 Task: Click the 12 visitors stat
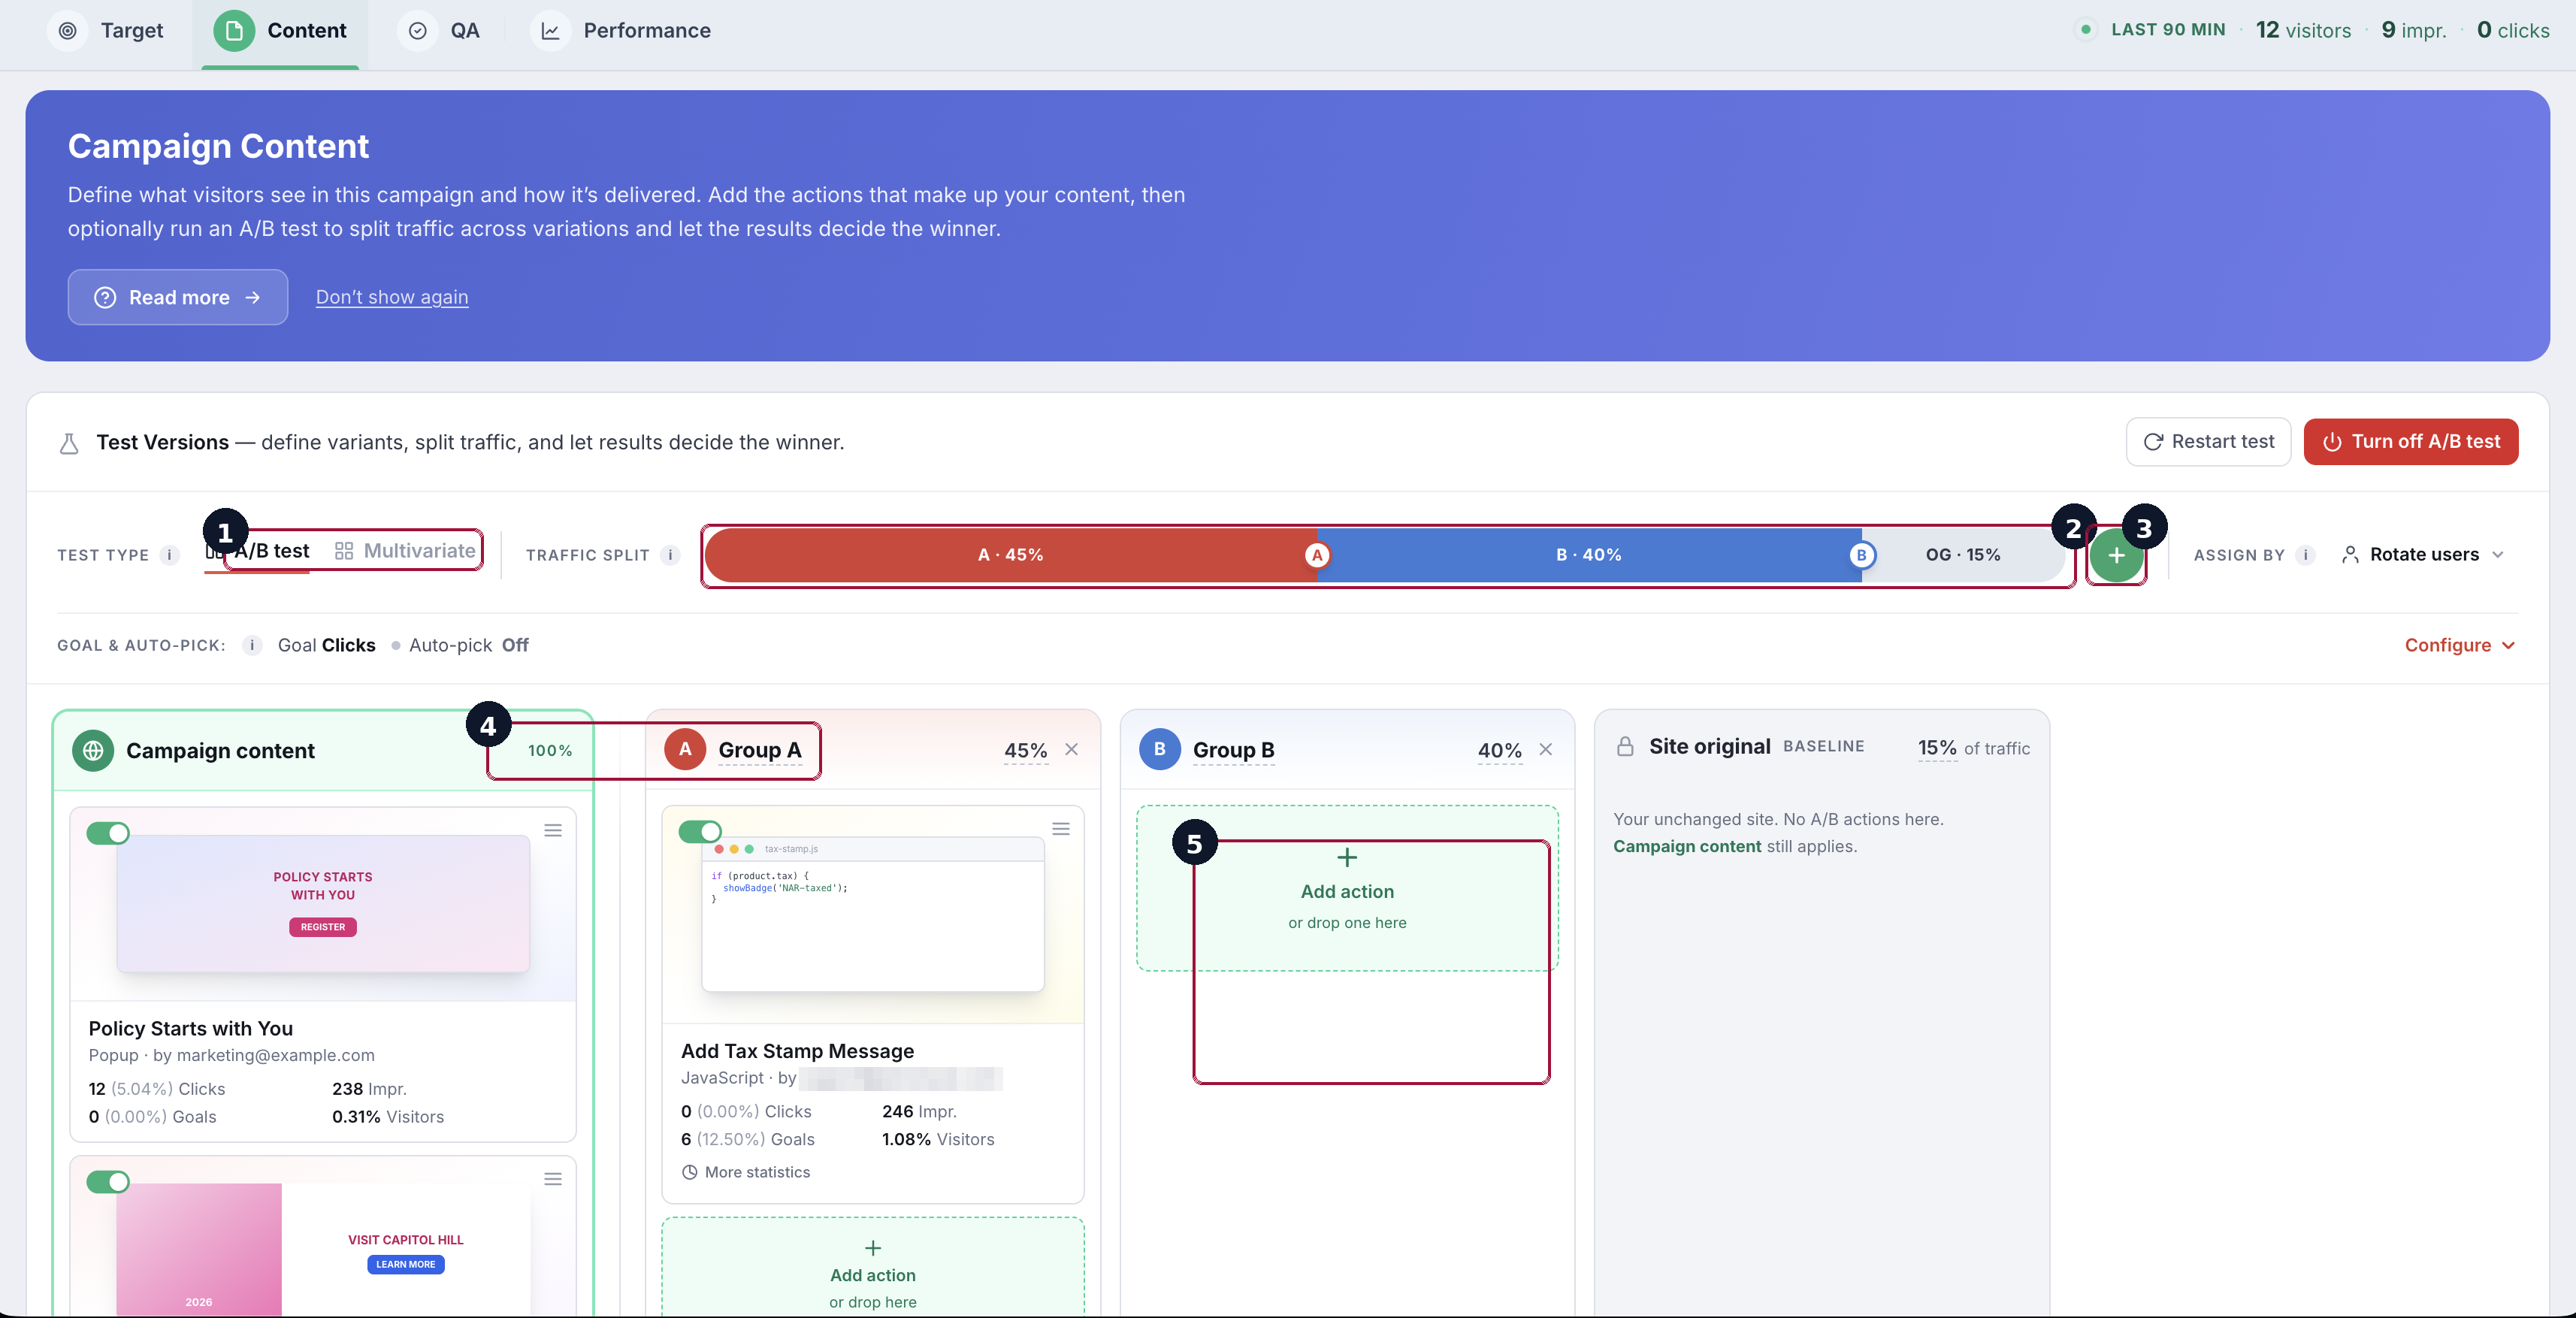coord(2303,30)
